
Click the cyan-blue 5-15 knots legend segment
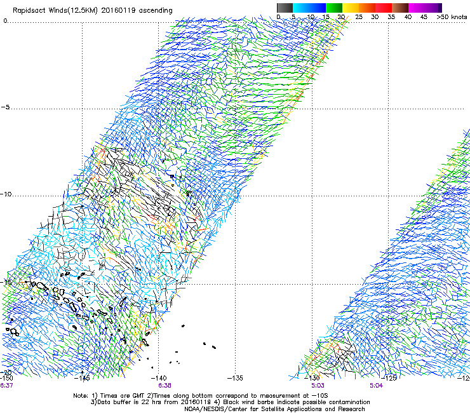309,8
